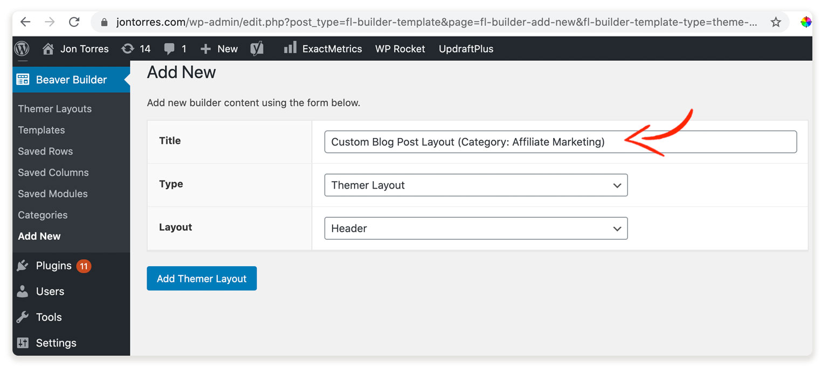Open the Beaver Builder menu
The image size is (828, 374).
click(71, 80)
